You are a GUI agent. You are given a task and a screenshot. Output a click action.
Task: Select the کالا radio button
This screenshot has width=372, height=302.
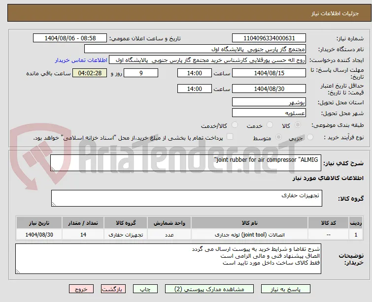click(x=298, y=125)
